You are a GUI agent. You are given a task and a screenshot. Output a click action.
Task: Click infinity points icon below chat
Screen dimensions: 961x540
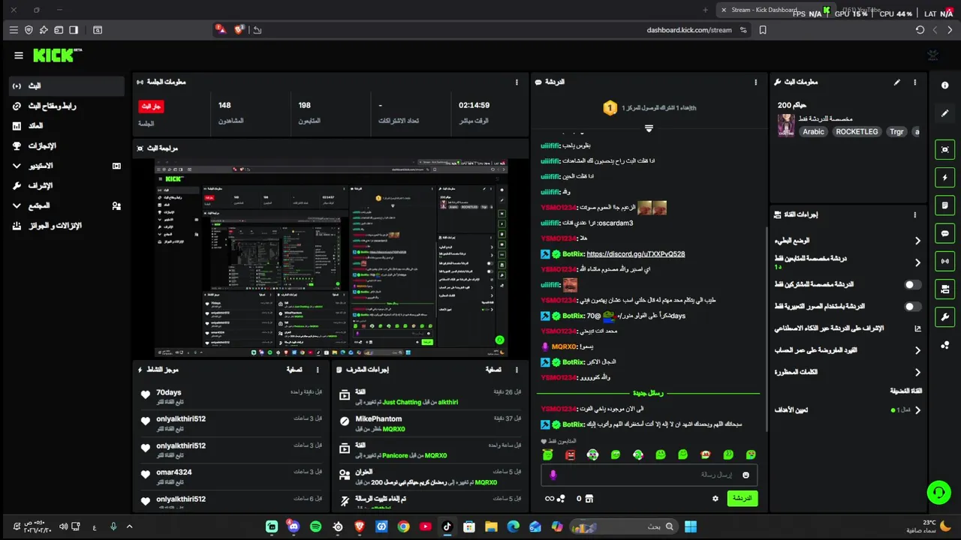(550, 498)
